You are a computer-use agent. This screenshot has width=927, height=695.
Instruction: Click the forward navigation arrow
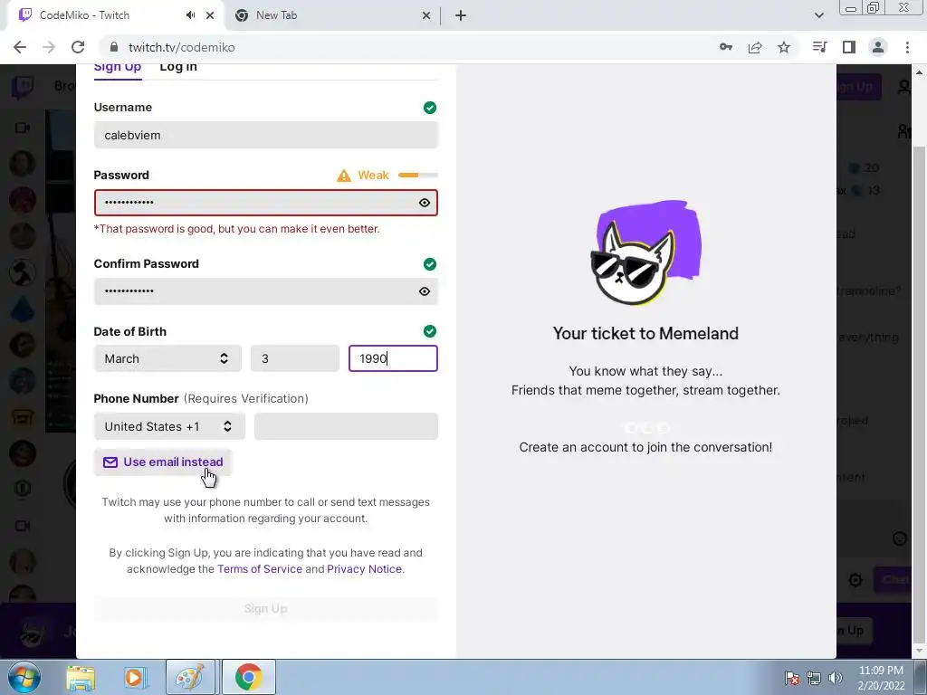49,47
